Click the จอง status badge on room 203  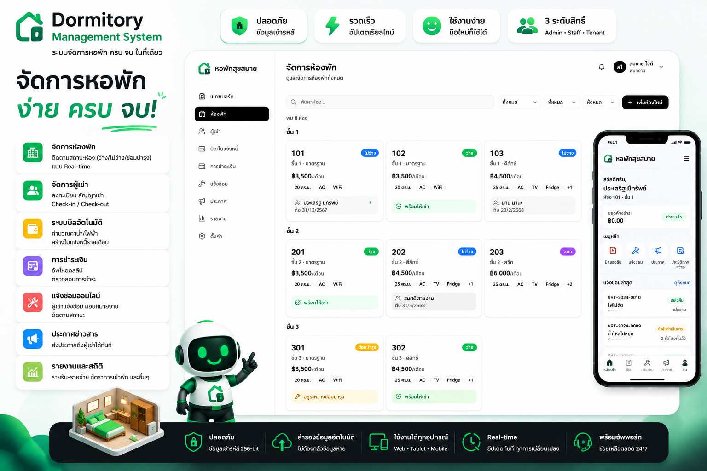coord(568,252)
